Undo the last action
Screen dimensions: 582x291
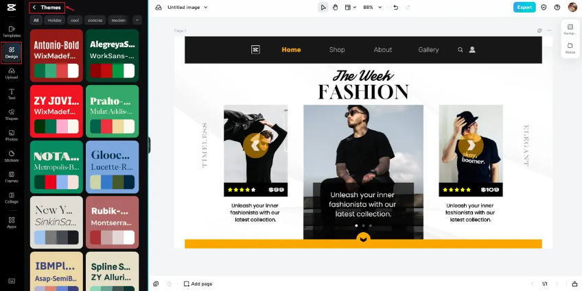396,8
